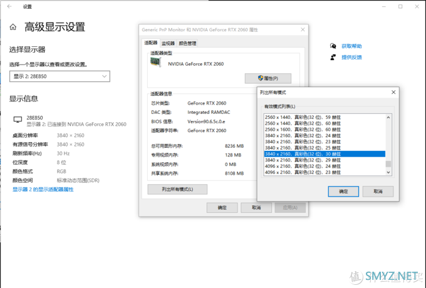
Task: Click the 3840 × 2160 desktop resolution value
Action: tap(70, 135)
